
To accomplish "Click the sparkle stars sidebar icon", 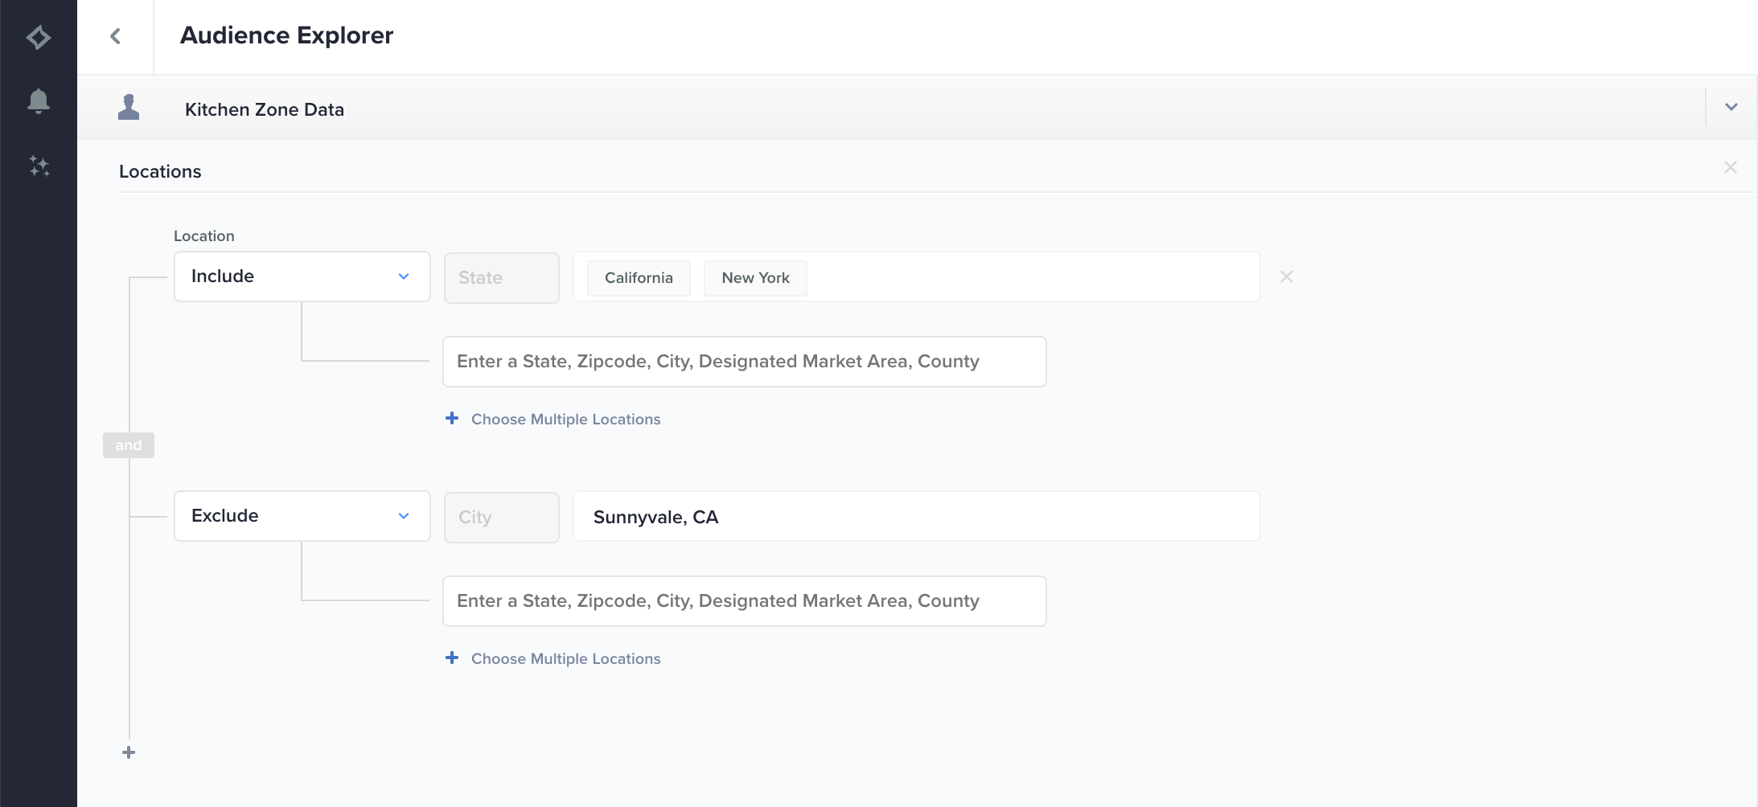I will pyautogui.click(x=39, y=166).
